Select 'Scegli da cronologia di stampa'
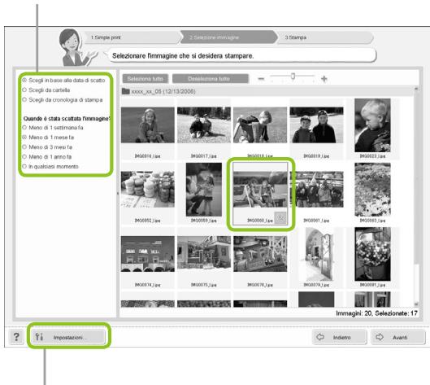430x385 pixels. [x=63, y=99]
